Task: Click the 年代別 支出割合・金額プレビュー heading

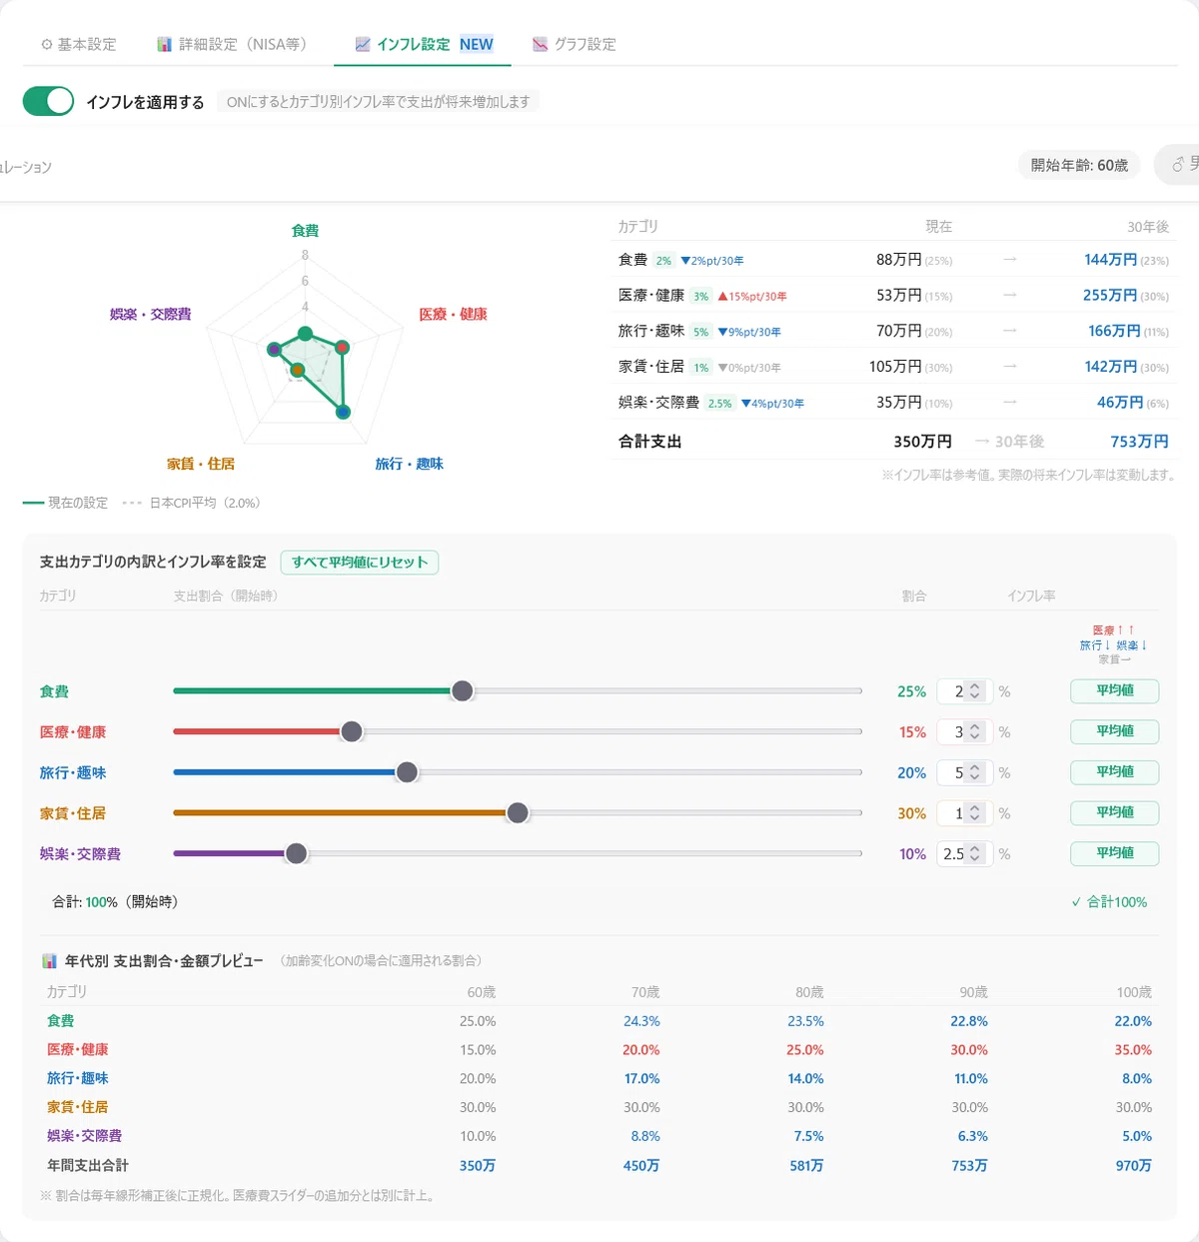Action: point(164,961)
